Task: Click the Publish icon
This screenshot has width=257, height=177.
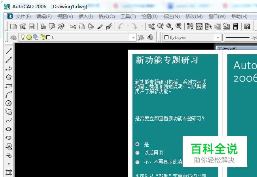Action: coord(61,26)
